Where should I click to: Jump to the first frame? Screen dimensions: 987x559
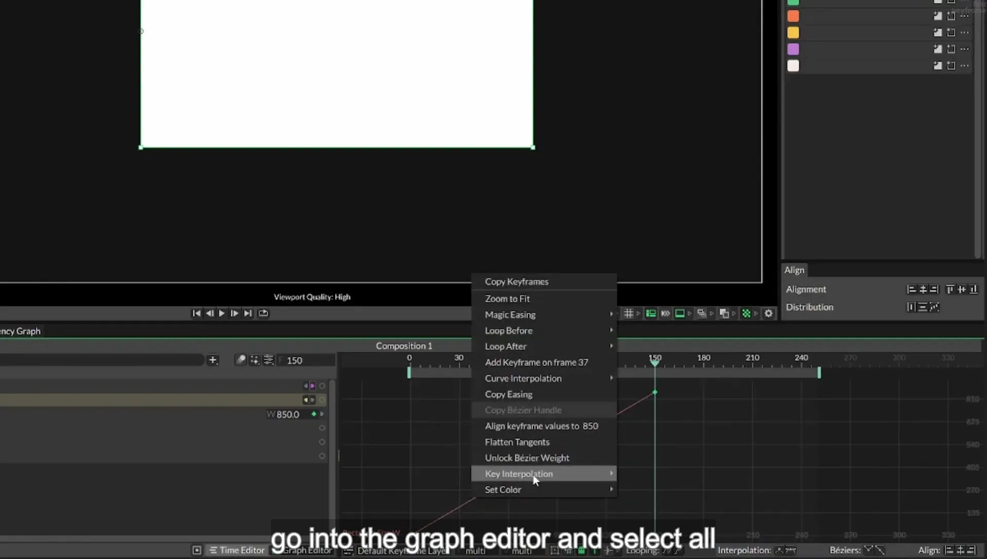(196, 313)
